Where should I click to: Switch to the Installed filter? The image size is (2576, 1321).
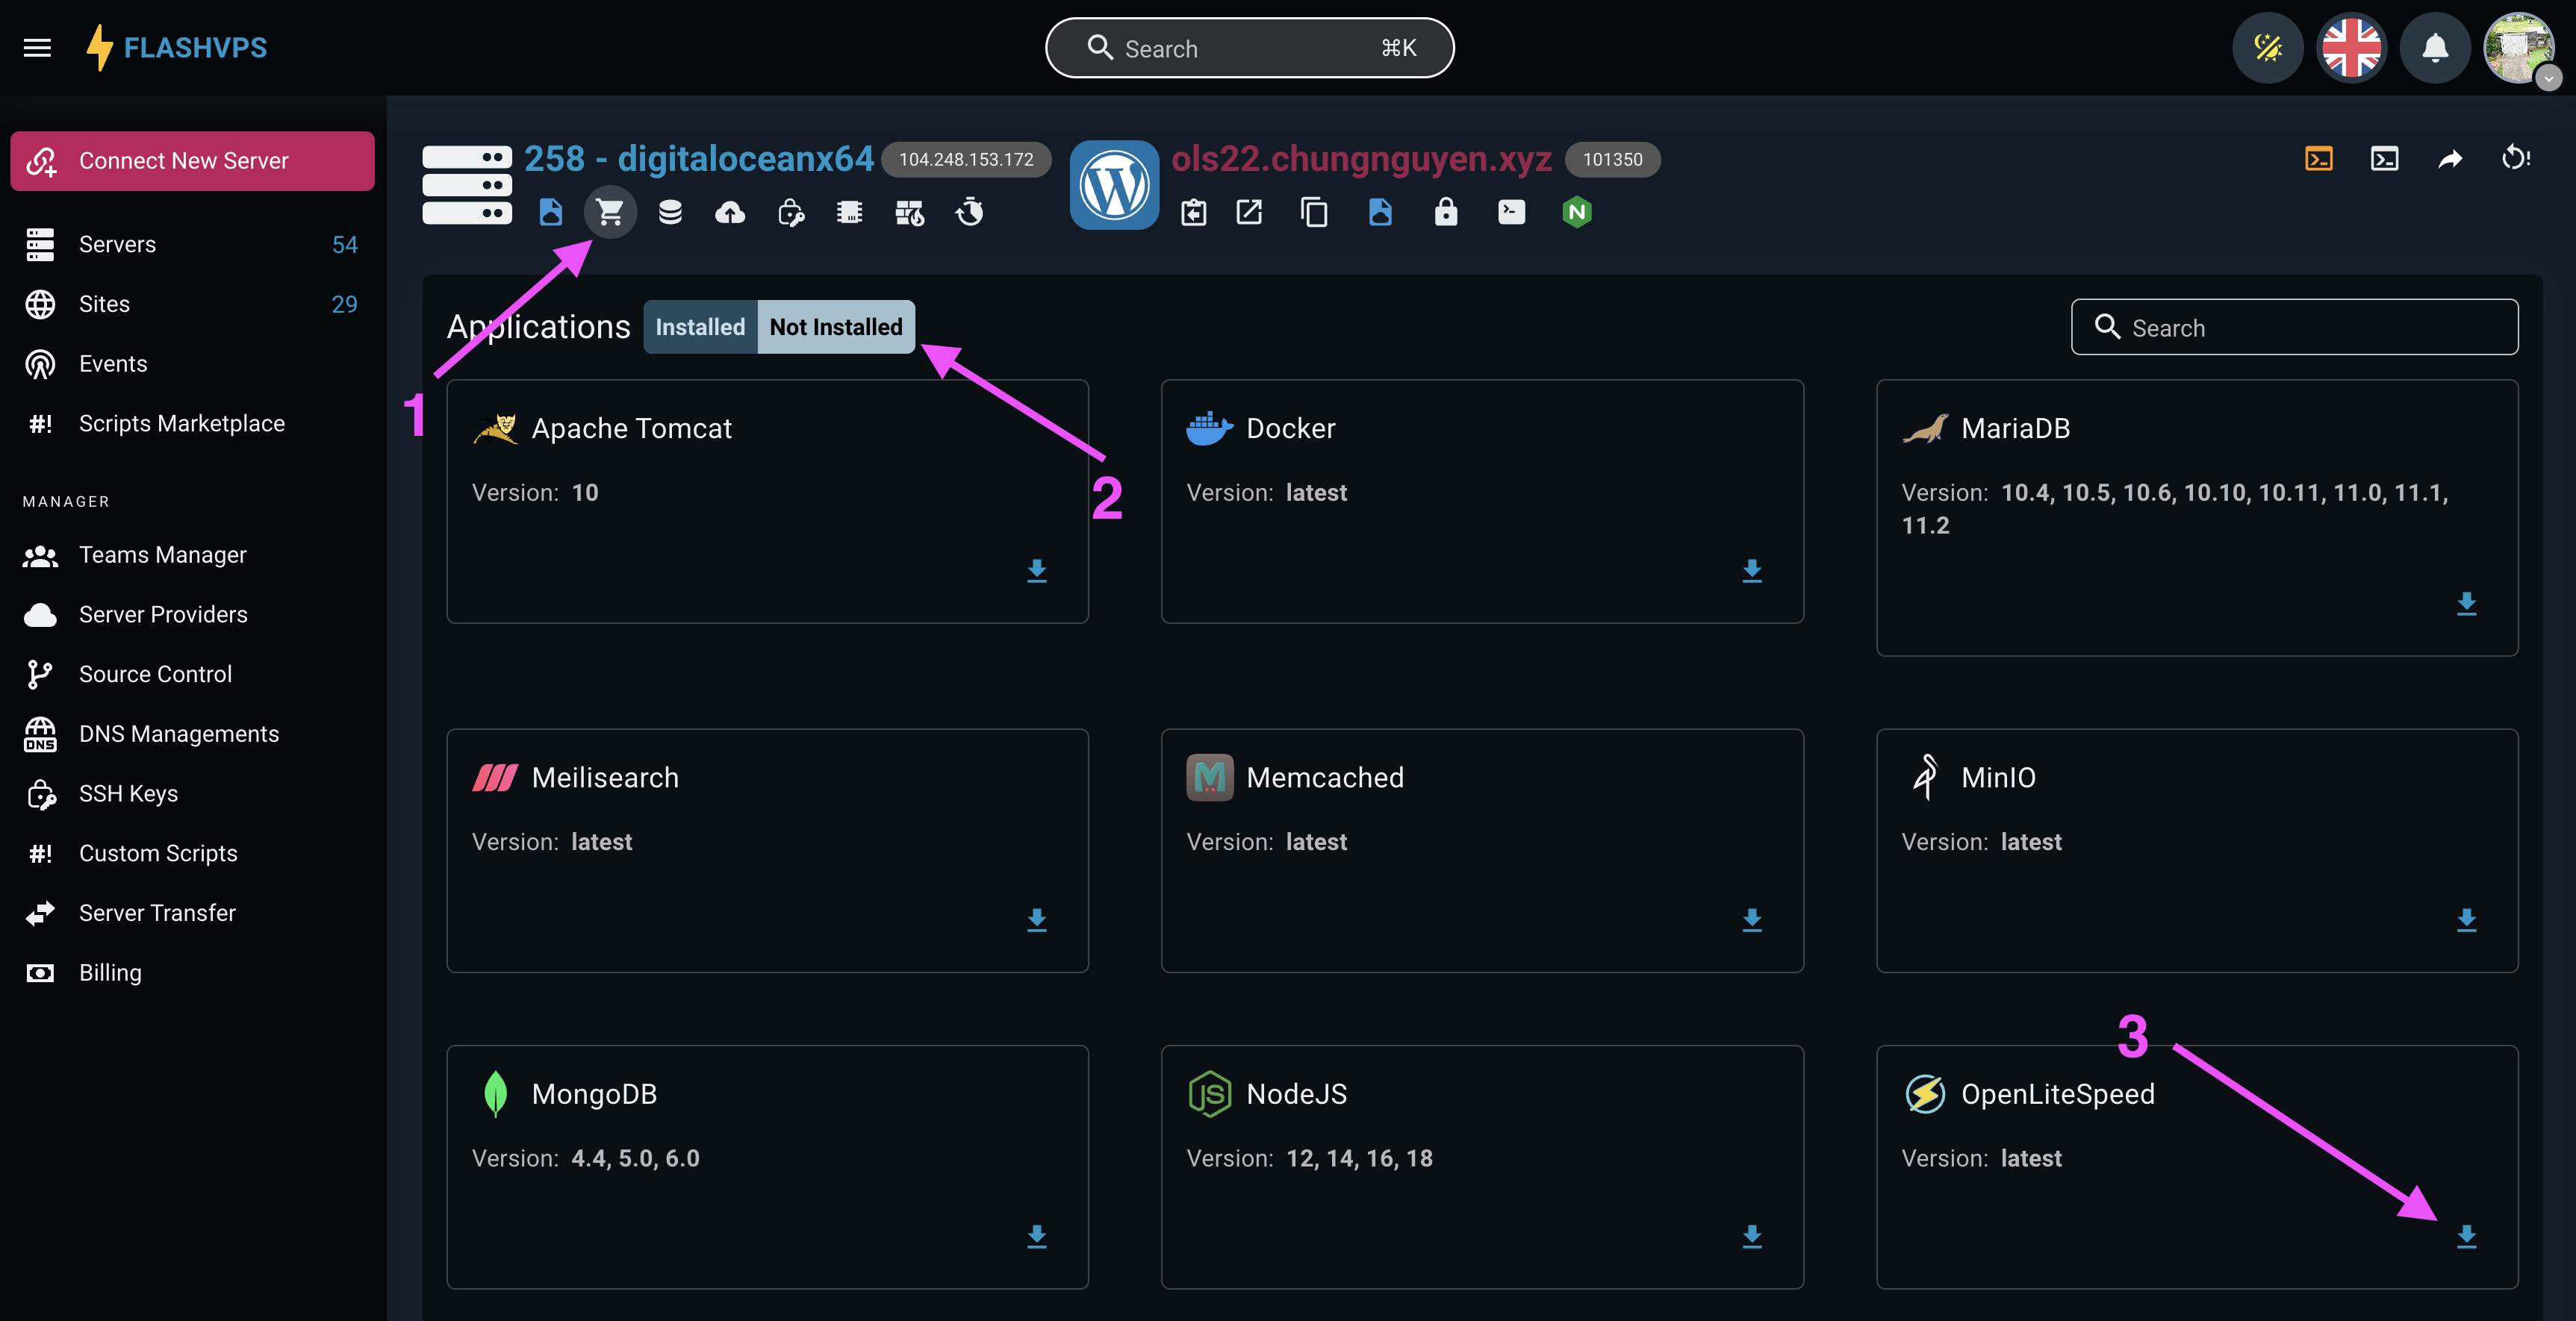point(700,327)
